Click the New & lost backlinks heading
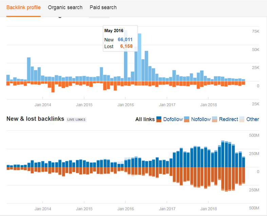 pyautogui.click(x=35, y=119)
